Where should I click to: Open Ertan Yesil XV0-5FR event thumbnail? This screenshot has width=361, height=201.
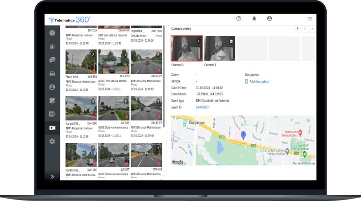(x=81, y=62)
